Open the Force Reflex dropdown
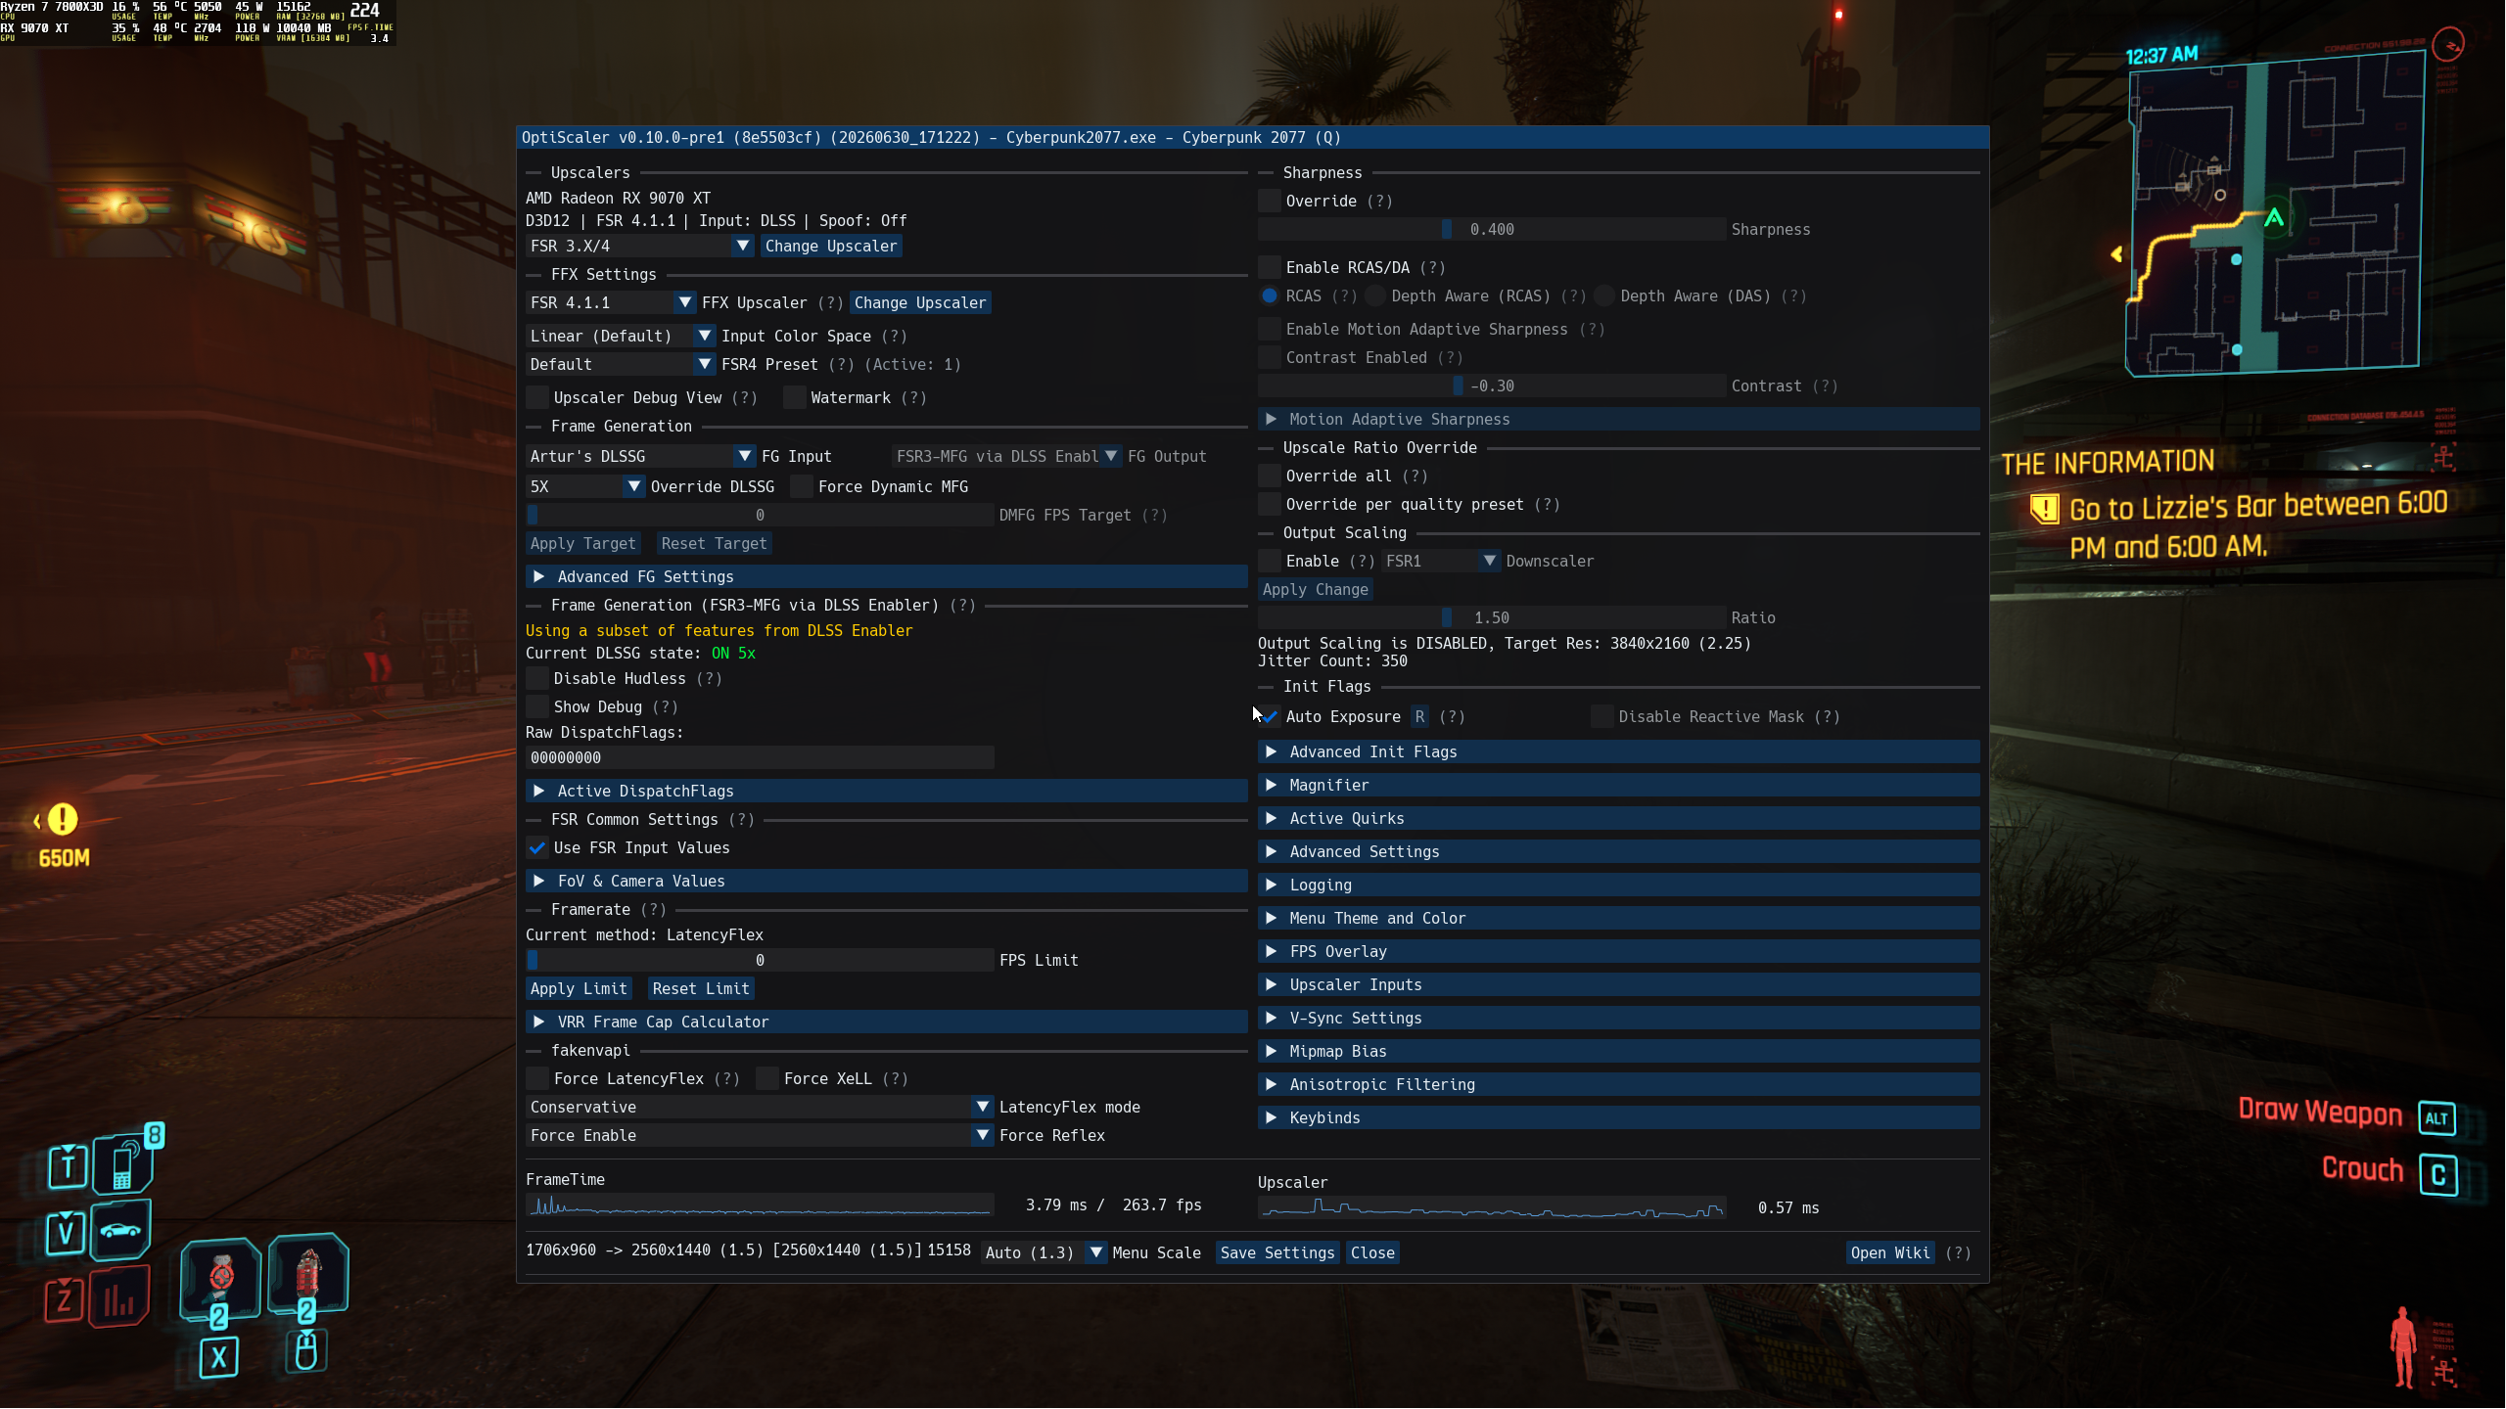The image size is (2506, 1409). pos(760,1135)
